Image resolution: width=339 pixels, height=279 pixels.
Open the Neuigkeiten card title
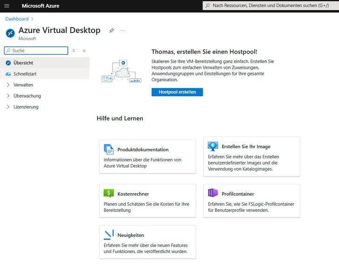pos(131,235)
